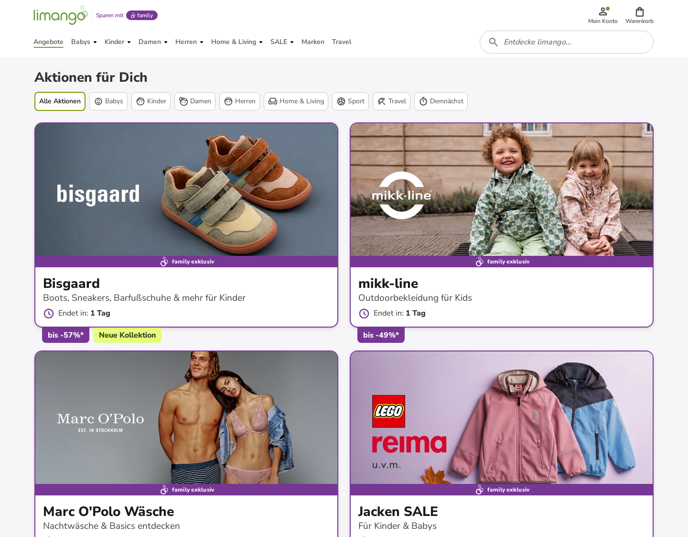Open the LEGO reima jackets banner image
This screenshot has width=688, height=537.
[x=502, y=418]
